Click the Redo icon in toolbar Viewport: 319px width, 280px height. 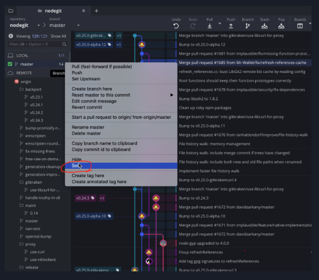[x=193, y=26]
